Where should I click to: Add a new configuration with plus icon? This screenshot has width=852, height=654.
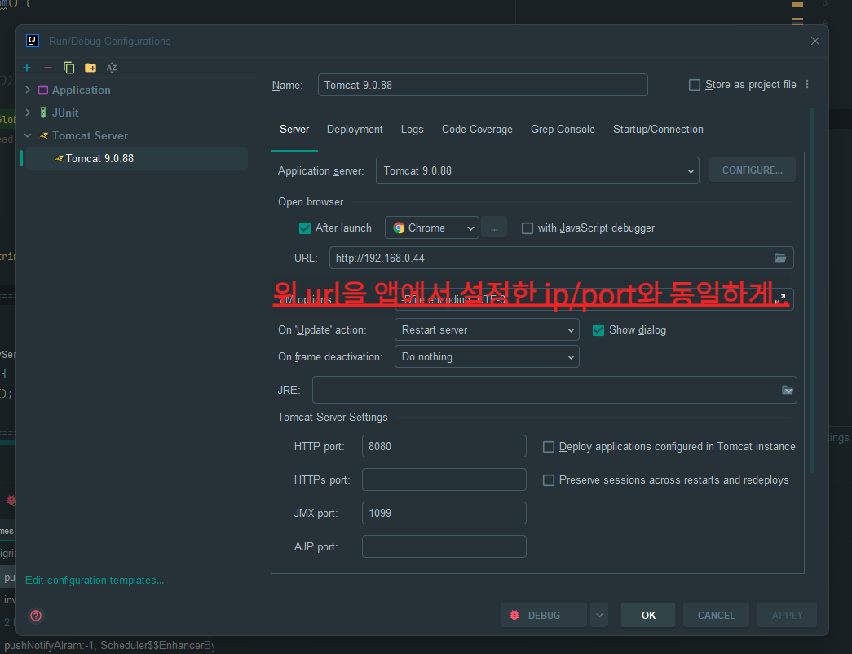pyautogui.click(x=27, y=68)
